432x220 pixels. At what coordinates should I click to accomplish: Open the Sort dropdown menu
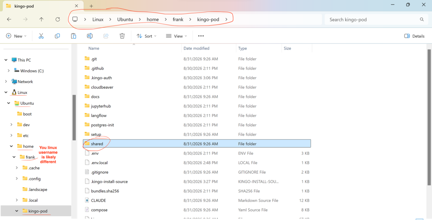pyautogui.click(x=146, y=36)
